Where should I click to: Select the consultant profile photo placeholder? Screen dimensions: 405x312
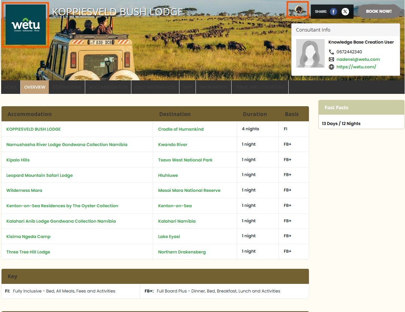click(x=310, y=53)
